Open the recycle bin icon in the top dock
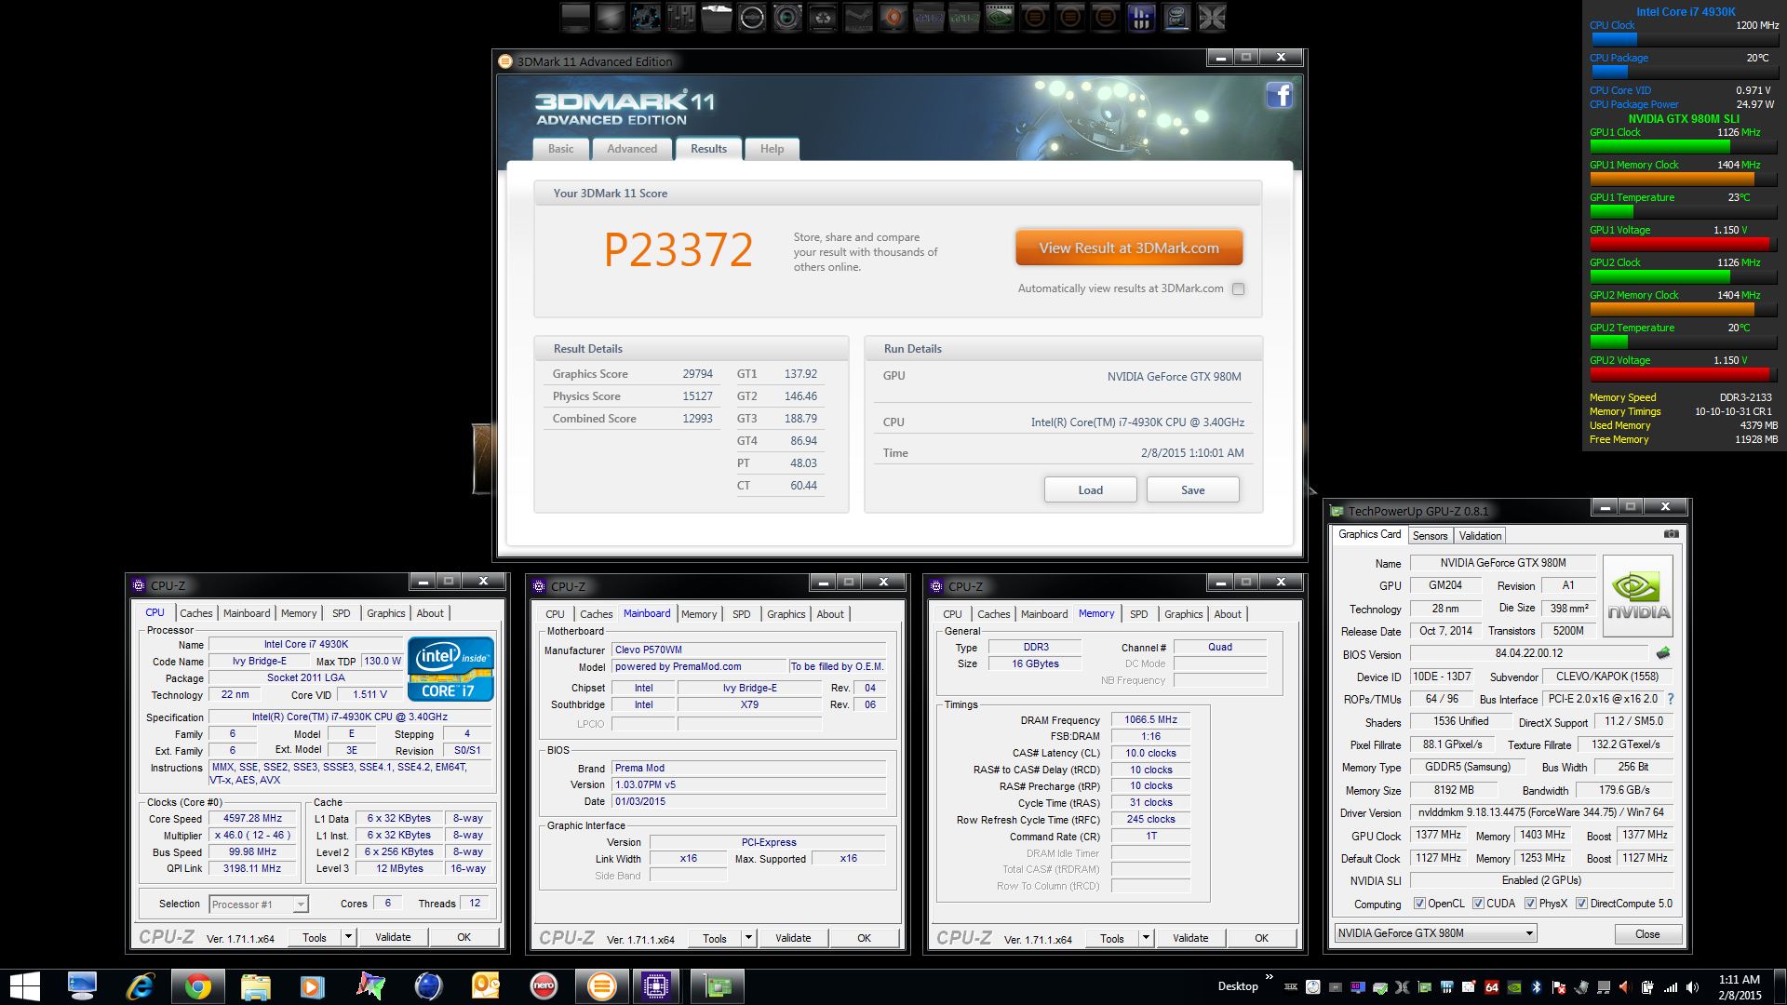Image resolution: width=1787 pixels, height=1005 pixels. (823, 17)
